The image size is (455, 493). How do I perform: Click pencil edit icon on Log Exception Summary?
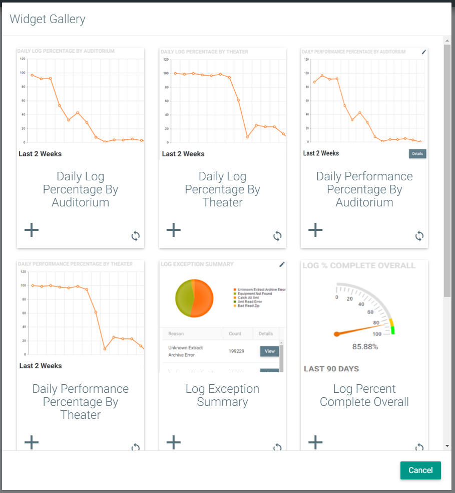[x=282, y=264]
